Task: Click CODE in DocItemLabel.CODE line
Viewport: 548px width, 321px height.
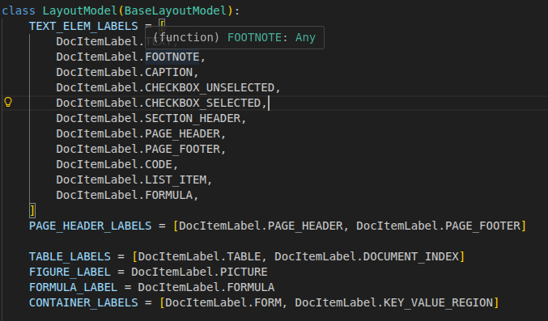Action: (159, 164)
